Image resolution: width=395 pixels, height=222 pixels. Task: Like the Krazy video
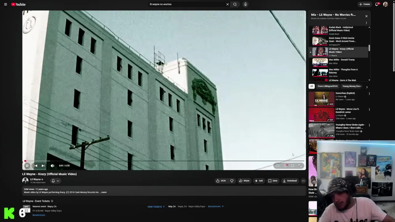pyautogui.click(x=221, y=181)
